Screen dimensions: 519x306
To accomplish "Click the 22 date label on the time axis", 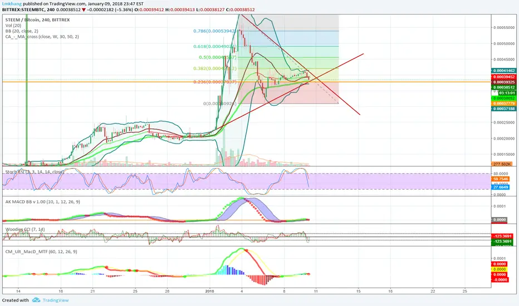I will point(433,292).
